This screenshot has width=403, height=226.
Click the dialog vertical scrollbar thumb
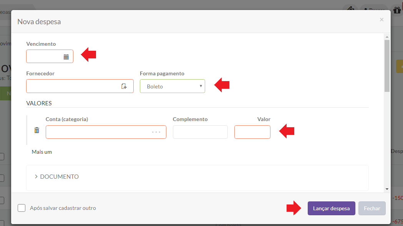click(x=387, y=66)
